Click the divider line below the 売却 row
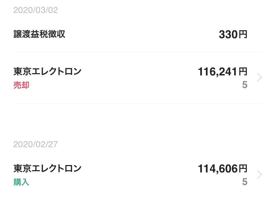 [x=137, y=104]
